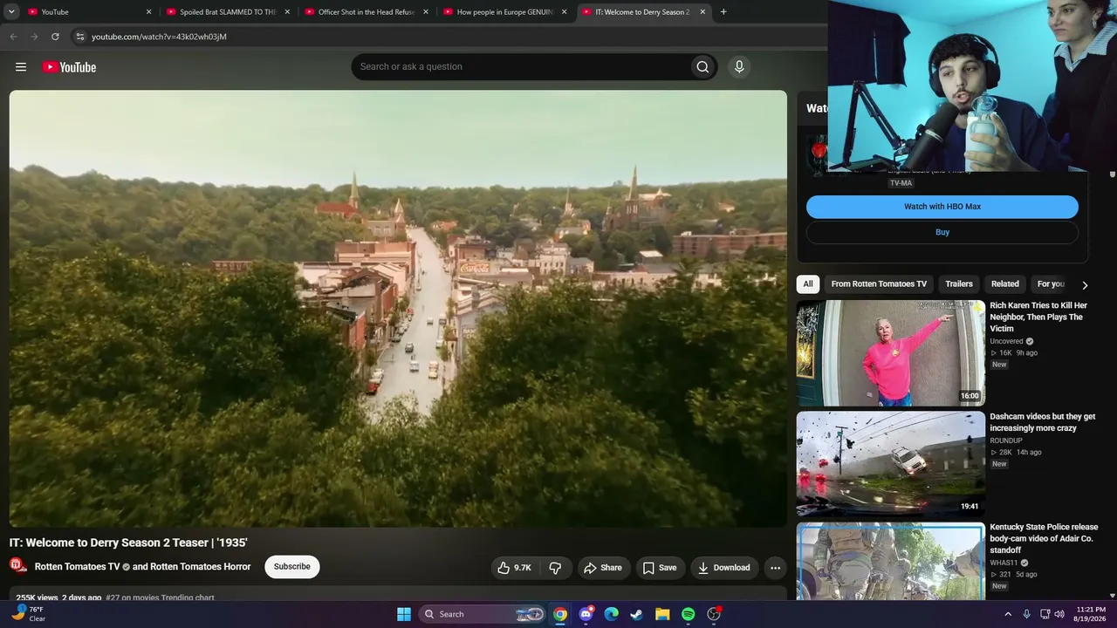1117x628 pixels.
Task: Download the video
Action: tap(723, 568)
